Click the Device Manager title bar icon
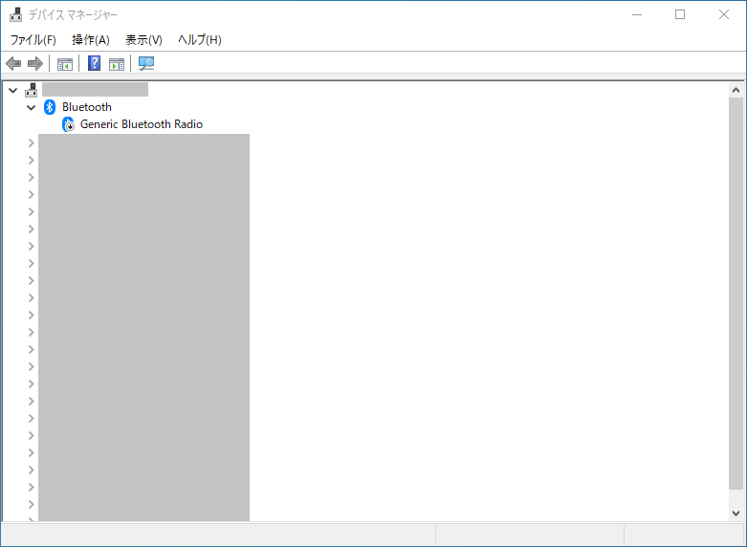Screen dimensions: 747x547 pyautogui.click(x=15, y=14)
